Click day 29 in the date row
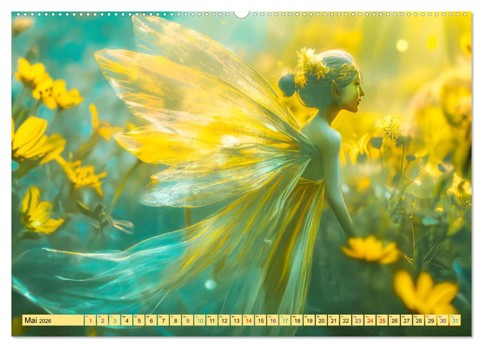 coord(431,321)
